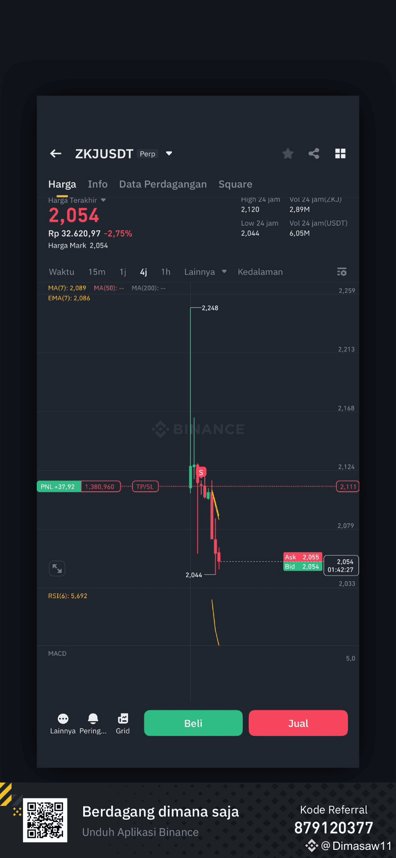The width and height of the screenshot is (396, 858).
Task: Open the Data Perdagangan tab
Action: (x=163, y=184)
